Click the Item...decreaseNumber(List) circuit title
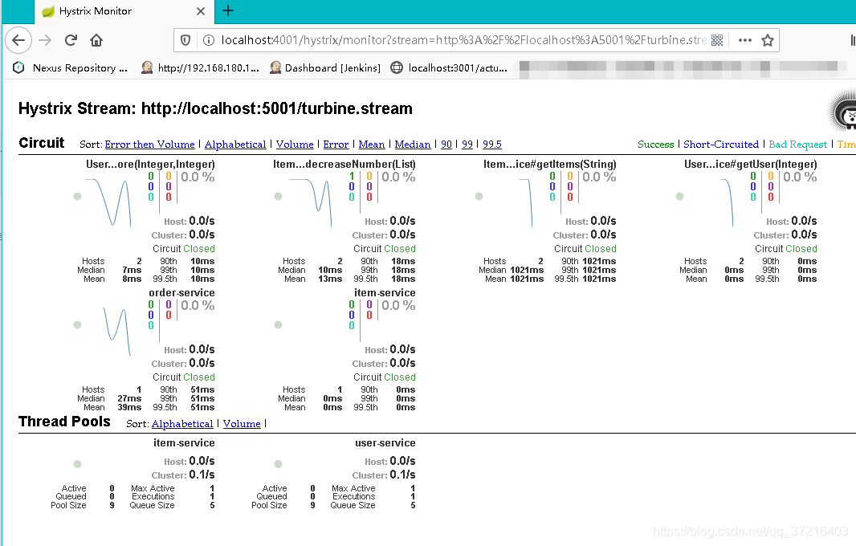 point(344,164)
